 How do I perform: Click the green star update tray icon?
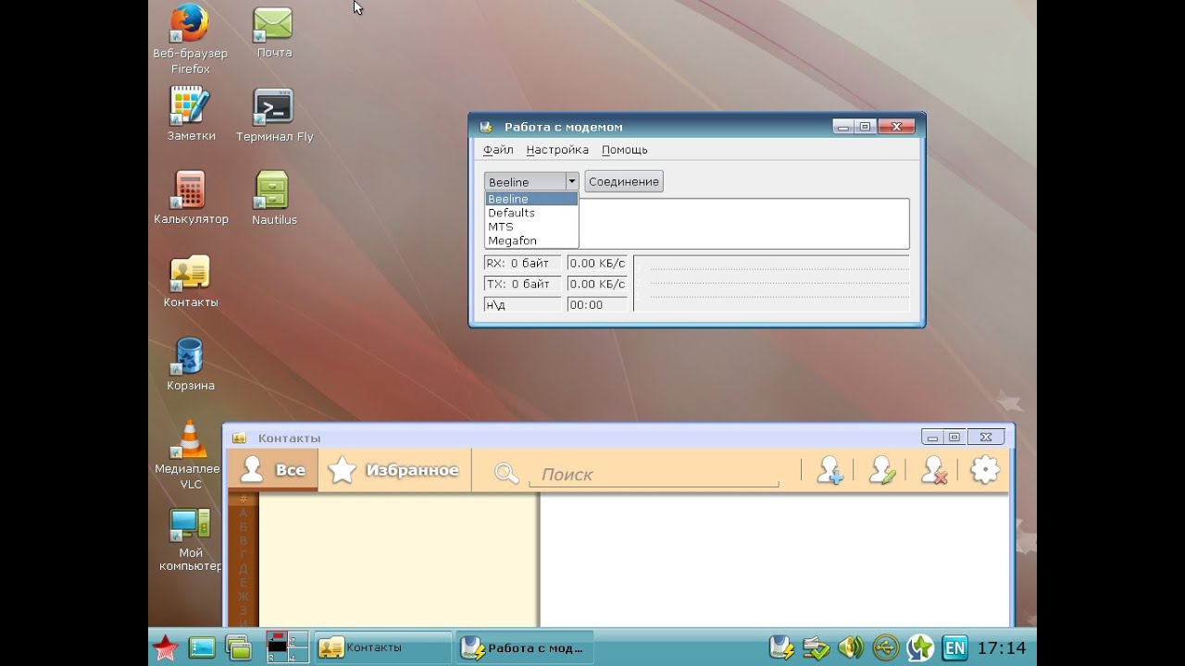tap(920, 647)
